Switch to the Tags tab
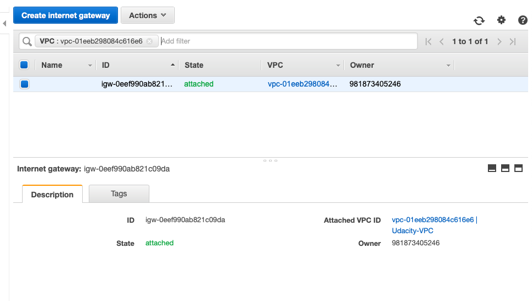532x301 pixels. (x=119, y=194)
